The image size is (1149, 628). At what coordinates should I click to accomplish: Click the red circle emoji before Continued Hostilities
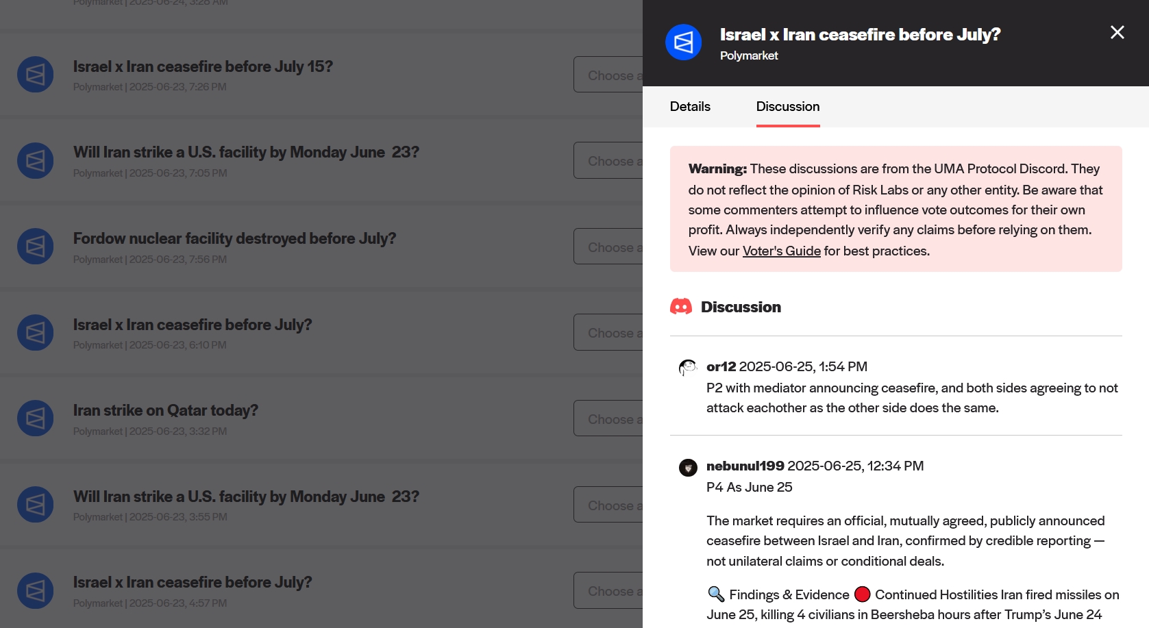tap(862, 594)
